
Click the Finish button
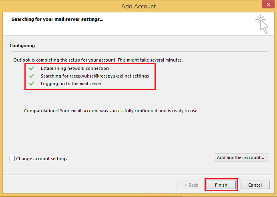221,185
